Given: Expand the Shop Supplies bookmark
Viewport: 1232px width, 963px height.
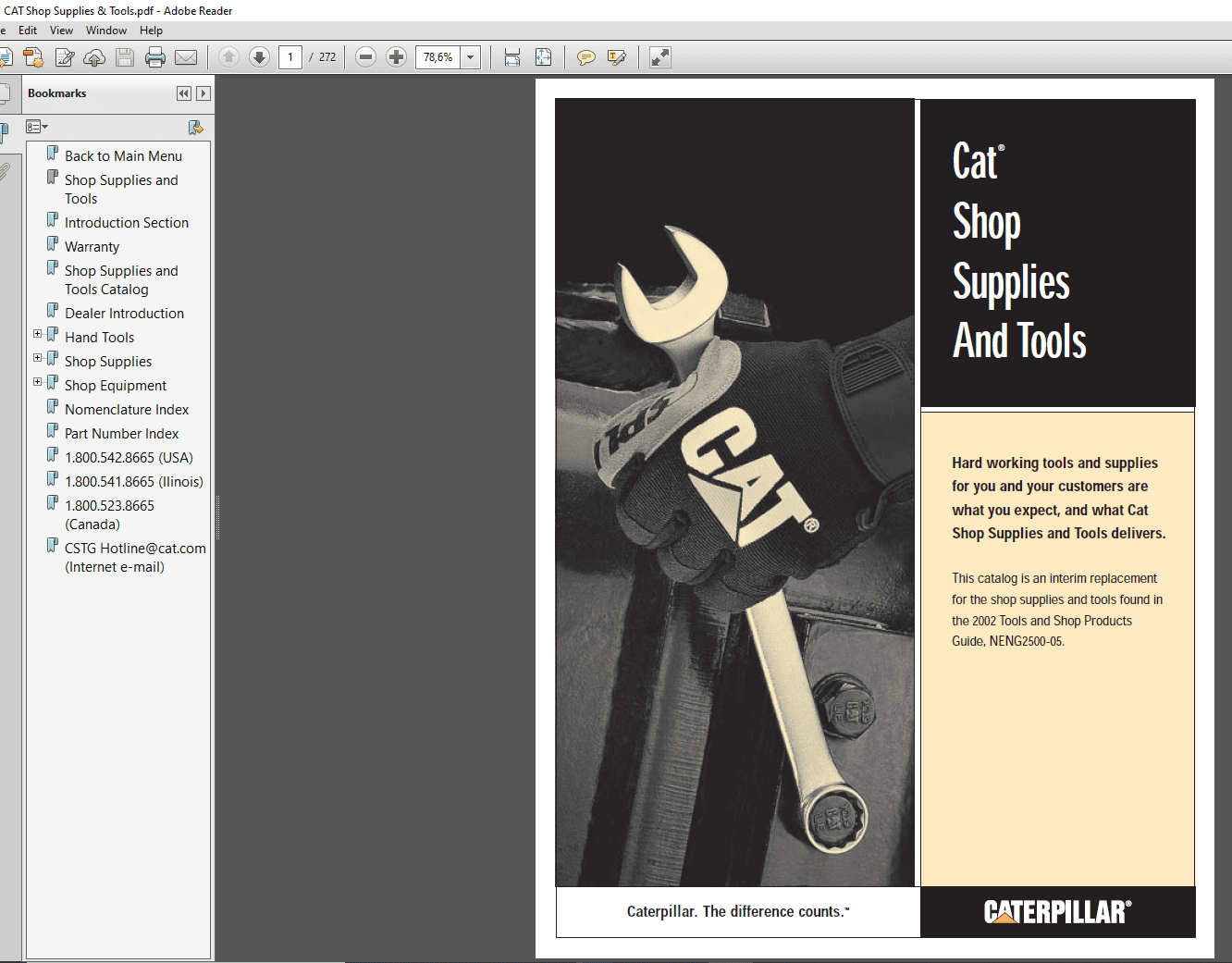Looking at the screenshot, I should tap(37, 358).
